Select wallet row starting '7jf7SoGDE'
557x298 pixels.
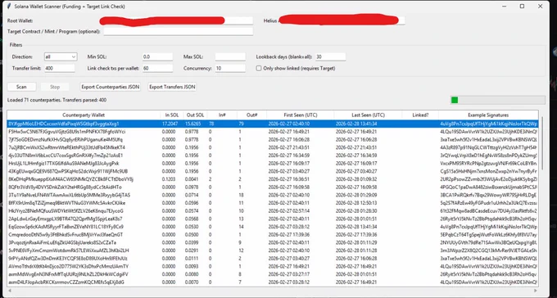[273, 140]
